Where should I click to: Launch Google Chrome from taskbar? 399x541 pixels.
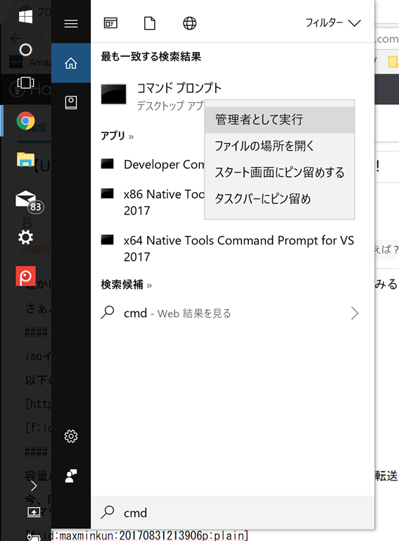tap(25, 120)
